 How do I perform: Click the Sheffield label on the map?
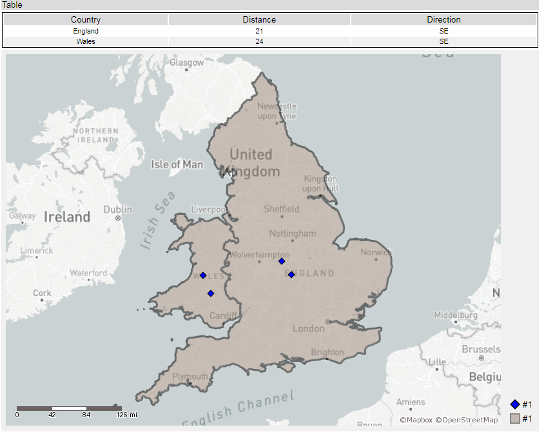tap(281, 209)
